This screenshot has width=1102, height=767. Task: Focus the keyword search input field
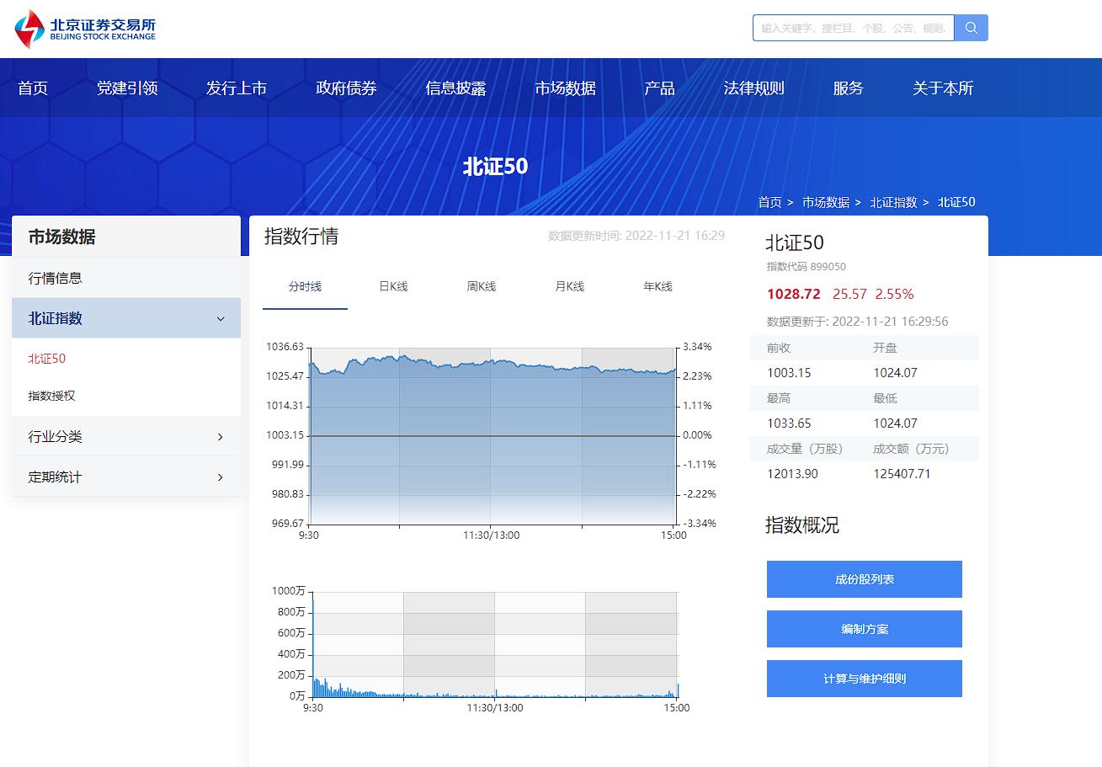[x=853, y=28]
